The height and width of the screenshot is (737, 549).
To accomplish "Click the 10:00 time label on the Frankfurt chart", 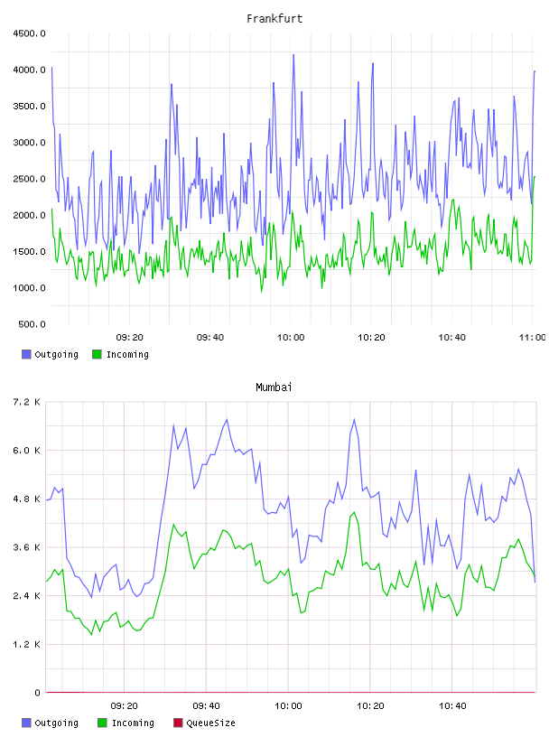I will coord(291,338).
